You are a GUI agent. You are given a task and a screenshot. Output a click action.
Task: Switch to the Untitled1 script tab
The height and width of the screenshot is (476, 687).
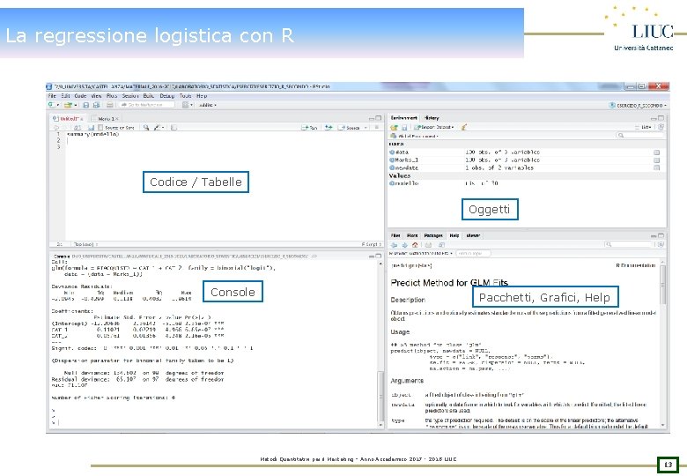tap(69, 118)
